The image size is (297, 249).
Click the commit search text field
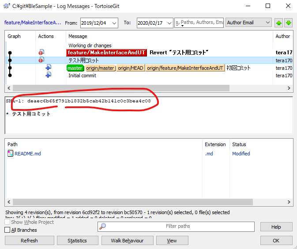click(199, 23)
